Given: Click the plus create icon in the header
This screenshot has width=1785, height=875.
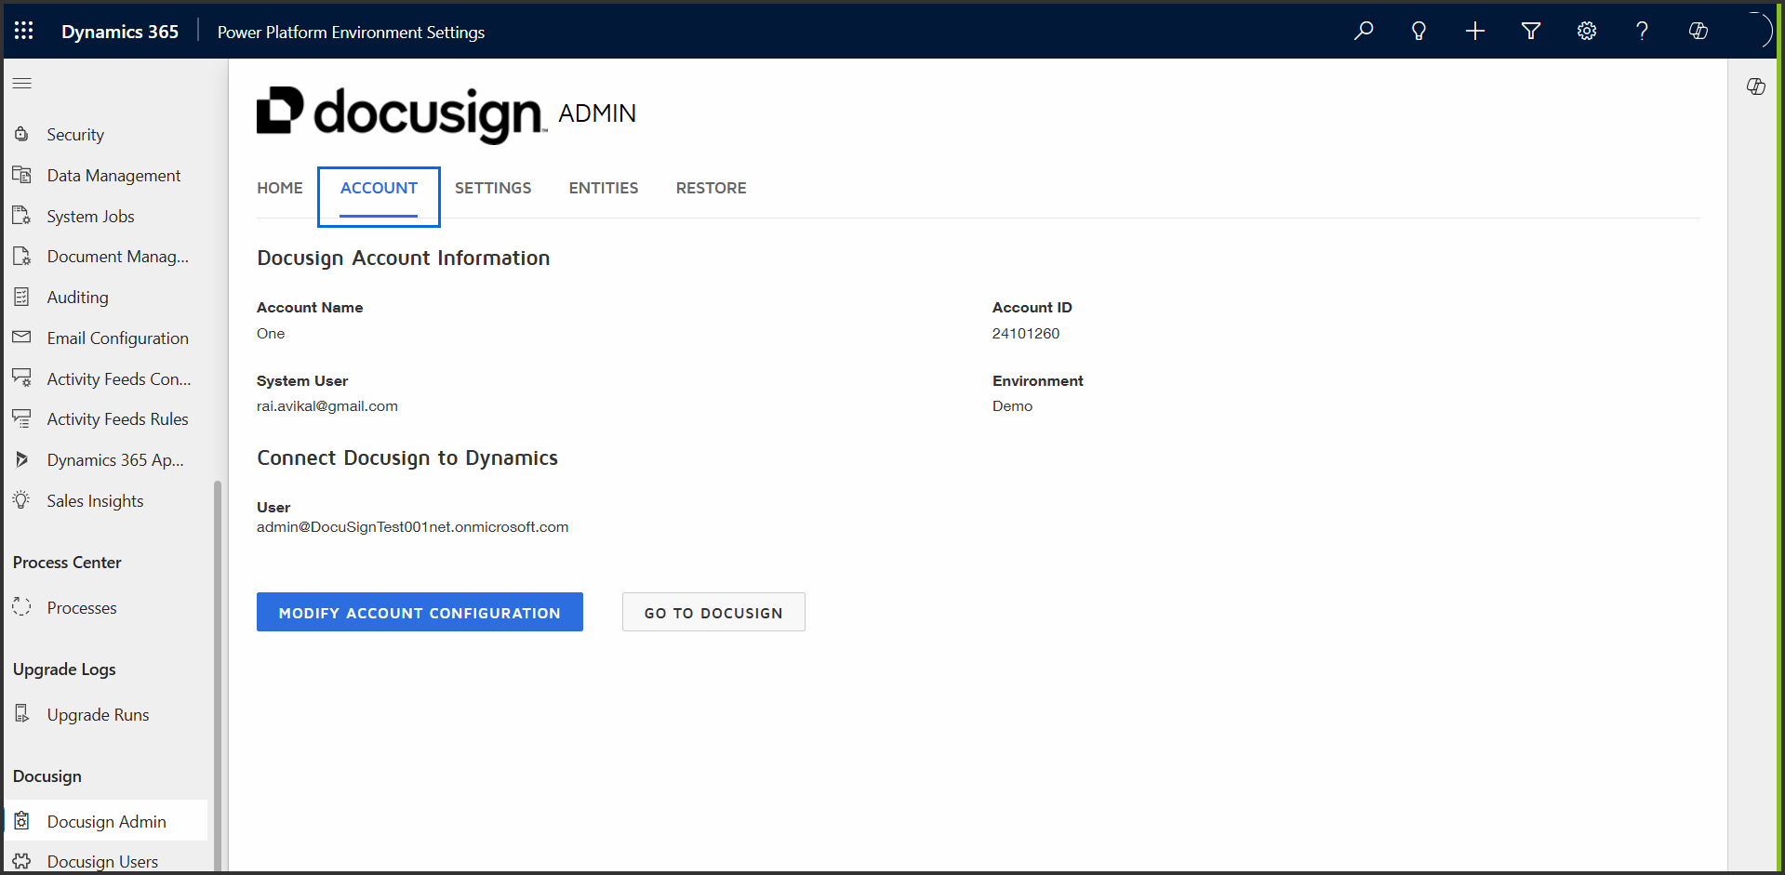Looking at the screenshot, I should pos(1474,31).
